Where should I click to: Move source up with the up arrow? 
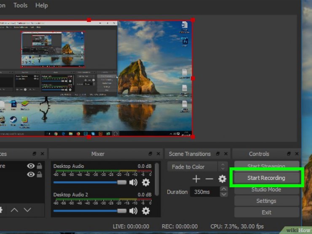point(14,210)
